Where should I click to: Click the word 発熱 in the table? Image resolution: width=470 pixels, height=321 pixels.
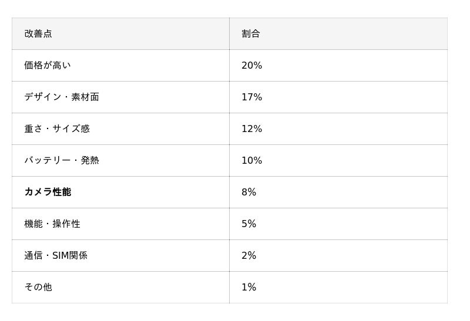coord(90,161)
